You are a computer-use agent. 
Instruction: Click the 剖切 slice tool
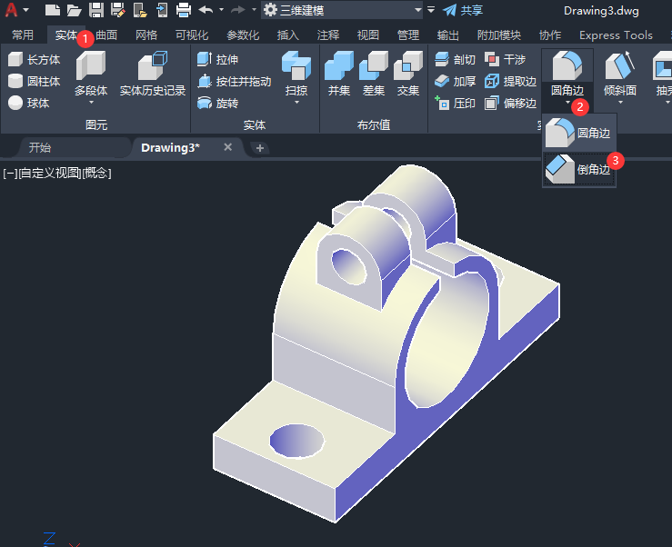(455, 60)
